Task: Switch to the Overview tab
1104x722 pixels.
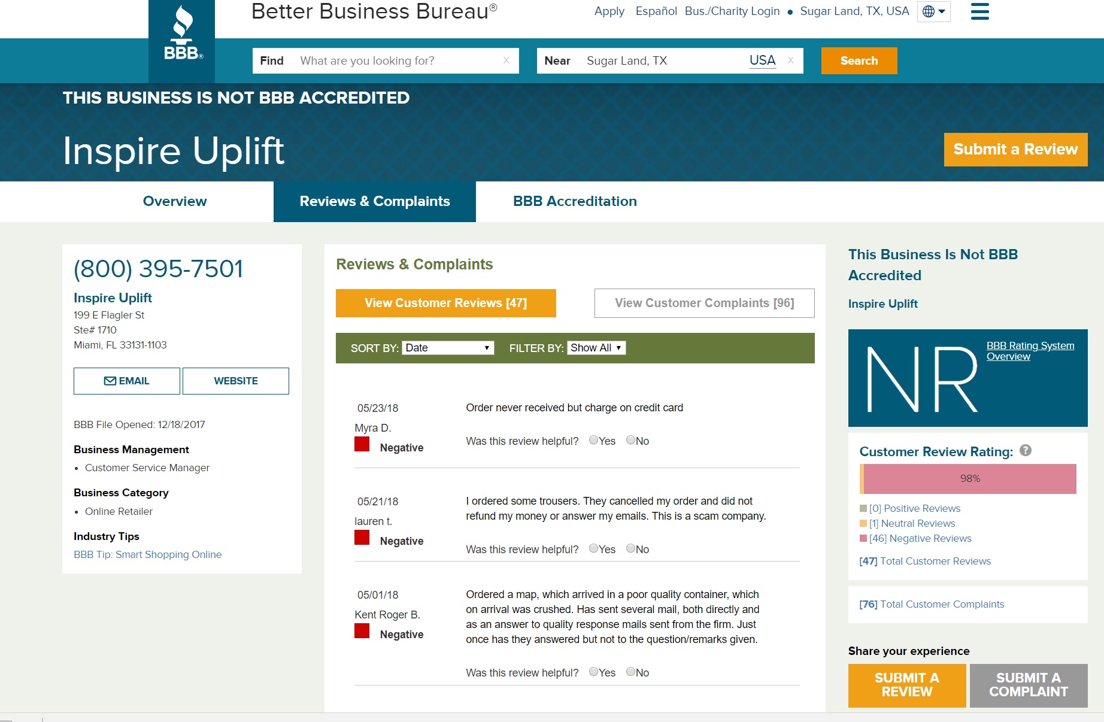Action: click(175, 201)
